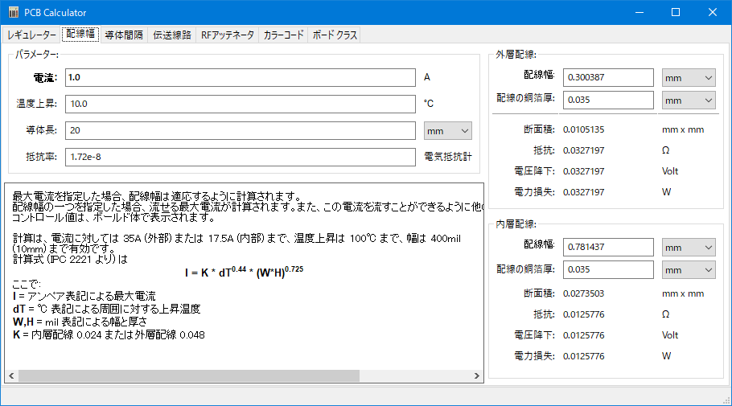Image resolution: width=732 pixels, height=406 pixels.
Task: Expand the 導体長 unit dropdown
Action: pyautogui.click(x=448, y=130)
